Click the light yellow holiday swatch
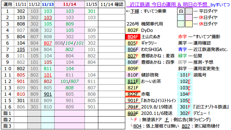 tap(189, 24)
